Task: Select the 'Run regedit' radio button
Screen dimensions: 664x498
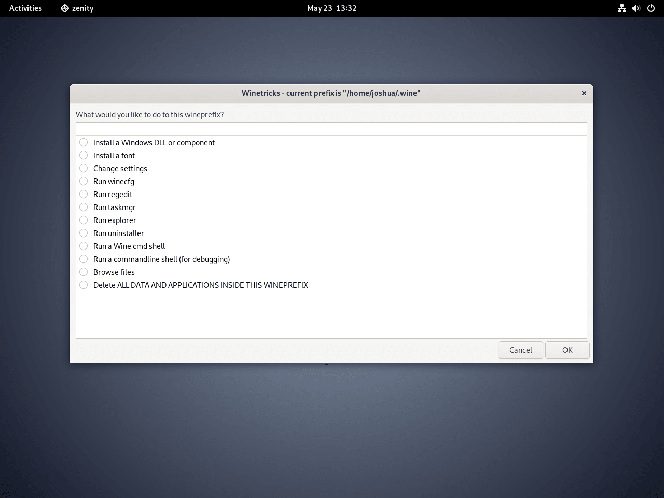Action: [84, 194]
